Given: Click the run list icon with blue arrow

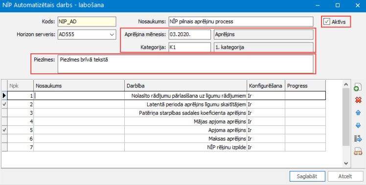Looking at the screenshot, I should (358, 139).
